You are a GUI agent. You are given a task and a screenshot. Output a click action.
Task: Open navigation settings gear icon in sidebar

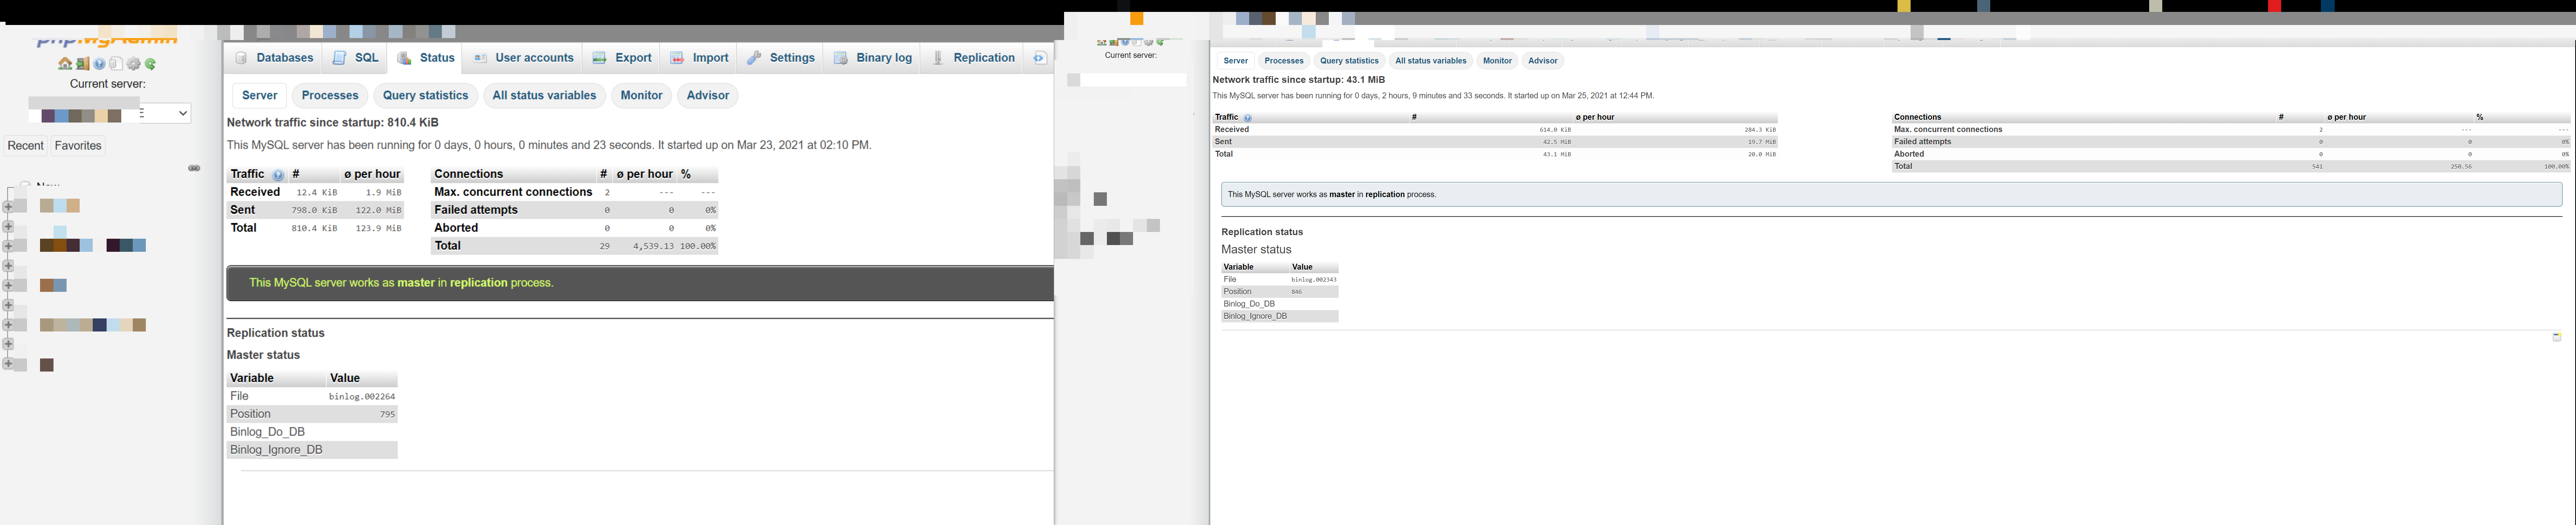tap(134, 64)
